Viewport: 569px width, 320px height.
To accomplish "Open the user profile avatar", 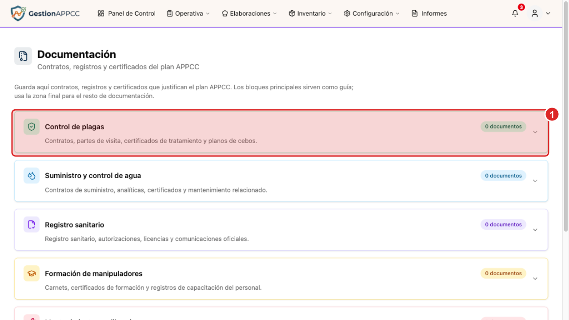I will [535, 13].
